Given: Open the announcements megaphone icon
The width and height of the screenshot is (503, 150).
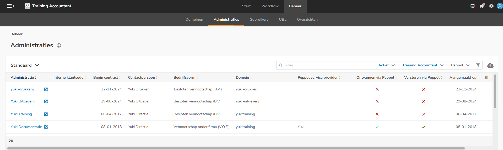Looking at the screenshot, I should (482, 6).
